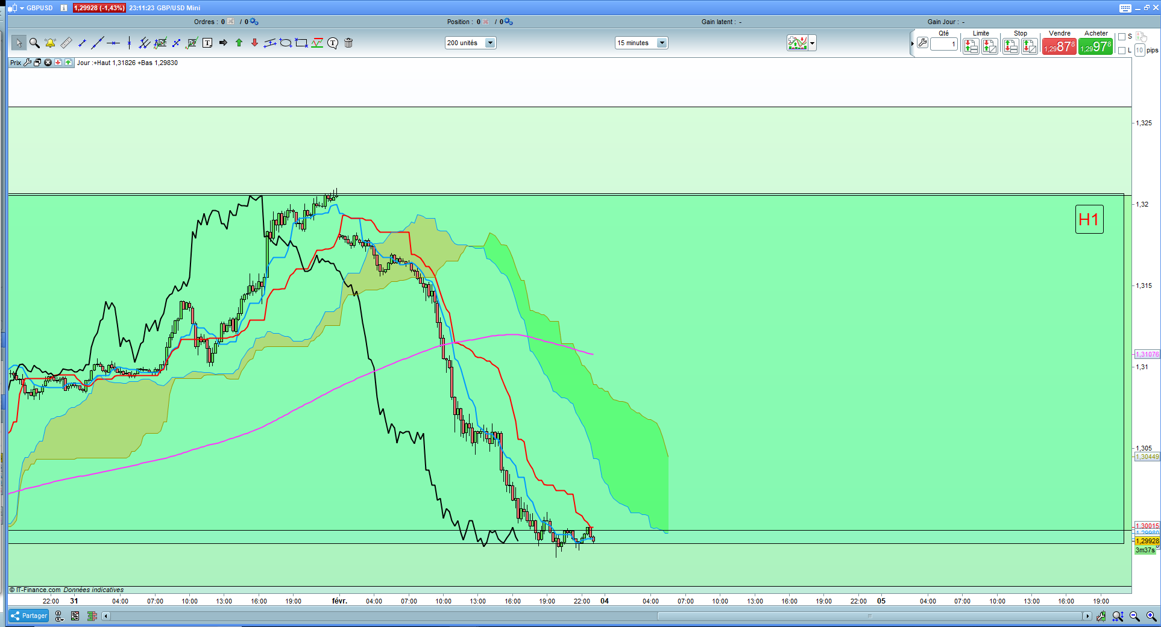1161x627 pixels.
Task: Toggle the L checkbox
Action: (x=1122, y=51)
